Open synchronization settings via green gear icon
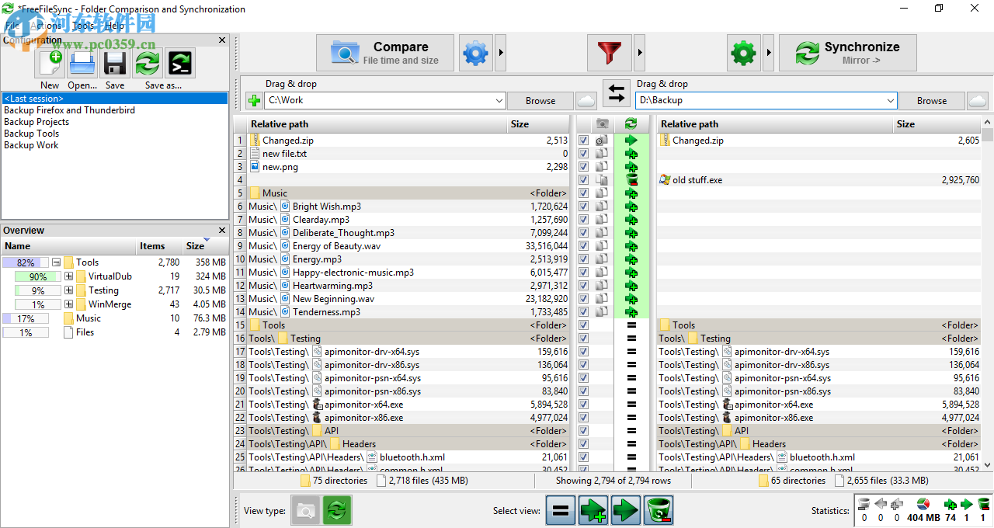 point(743,53)
